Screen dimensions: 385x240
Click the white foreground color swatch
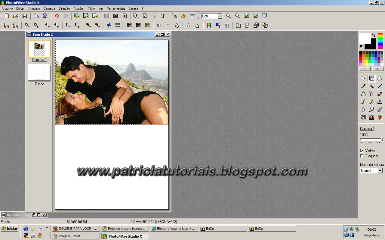click(365, 38)
